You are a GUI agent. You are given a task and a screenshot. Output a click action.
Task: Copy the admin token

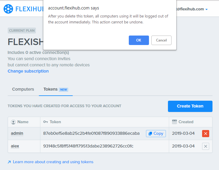pos(156,134)
